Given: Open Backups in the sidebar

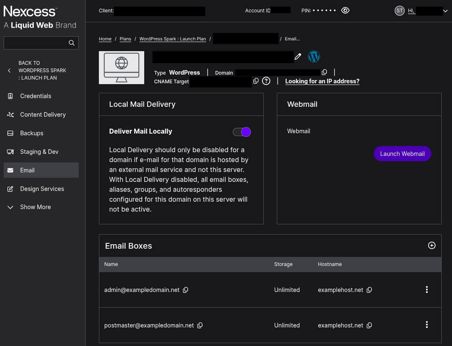Looking at the screenshot, I should (x=32, y=133).
